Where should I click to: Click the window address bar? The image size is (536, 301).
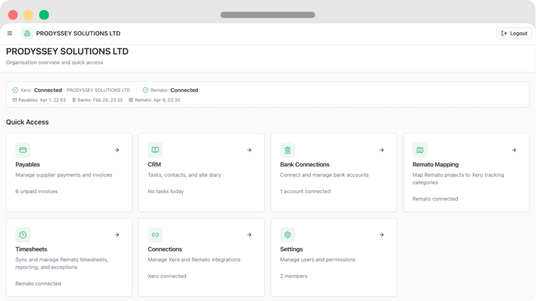click(x=267, y=15)
